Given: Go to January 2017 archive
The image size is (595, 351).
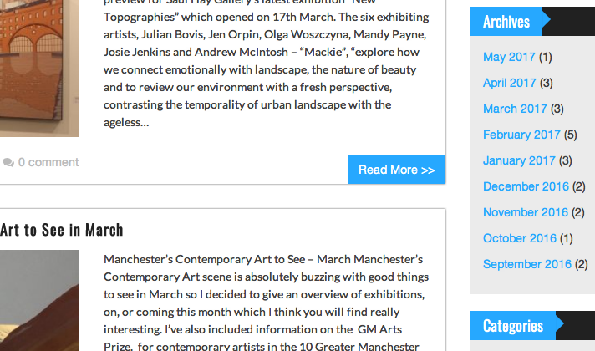Looking at the screenshot, I should [519, 160].
